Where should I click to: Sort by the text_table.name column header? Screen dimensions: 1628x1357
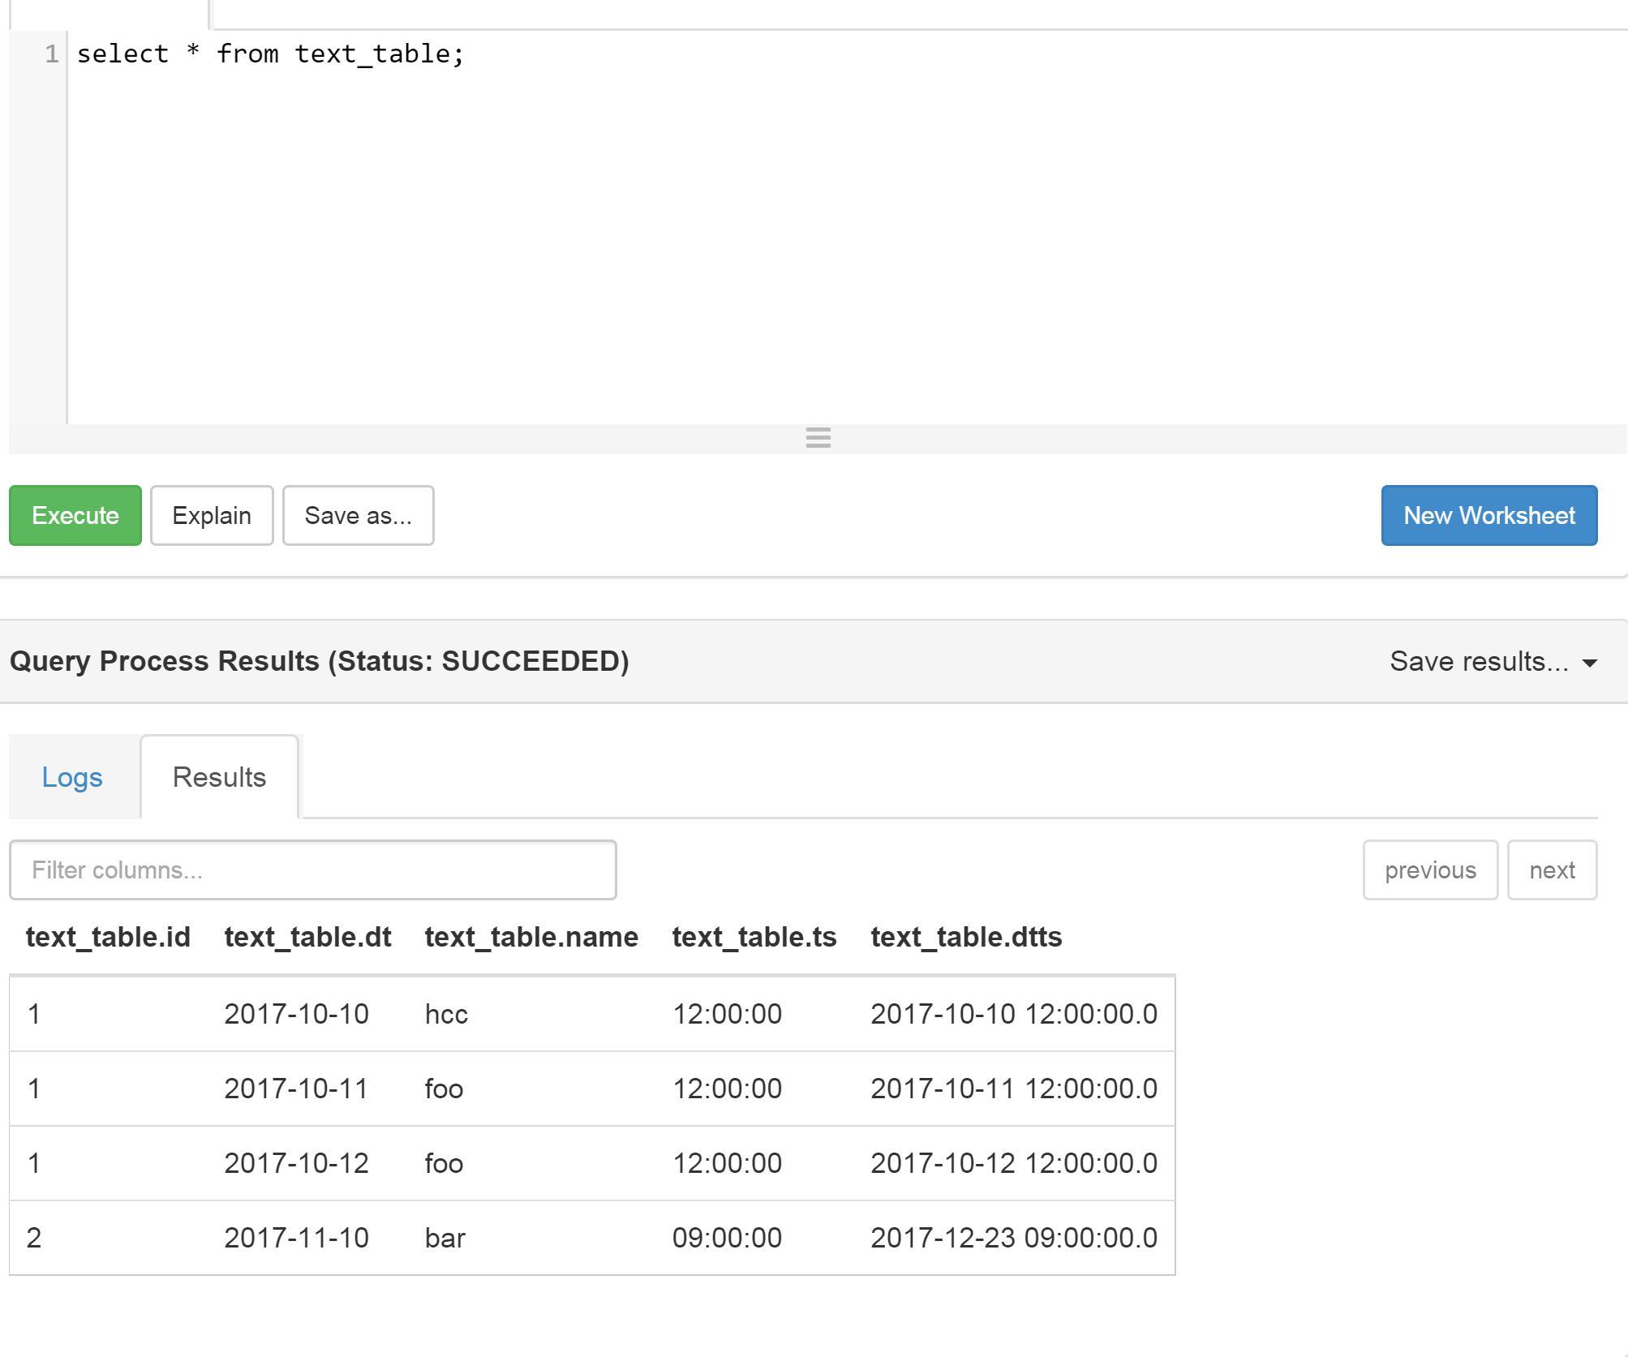point(531,937)
